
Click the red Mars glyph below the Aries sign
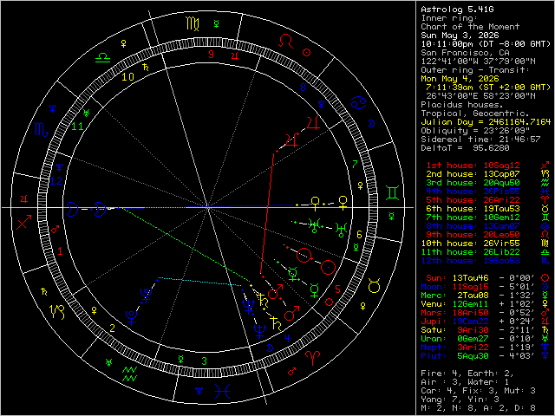click(x=291, y=372)
